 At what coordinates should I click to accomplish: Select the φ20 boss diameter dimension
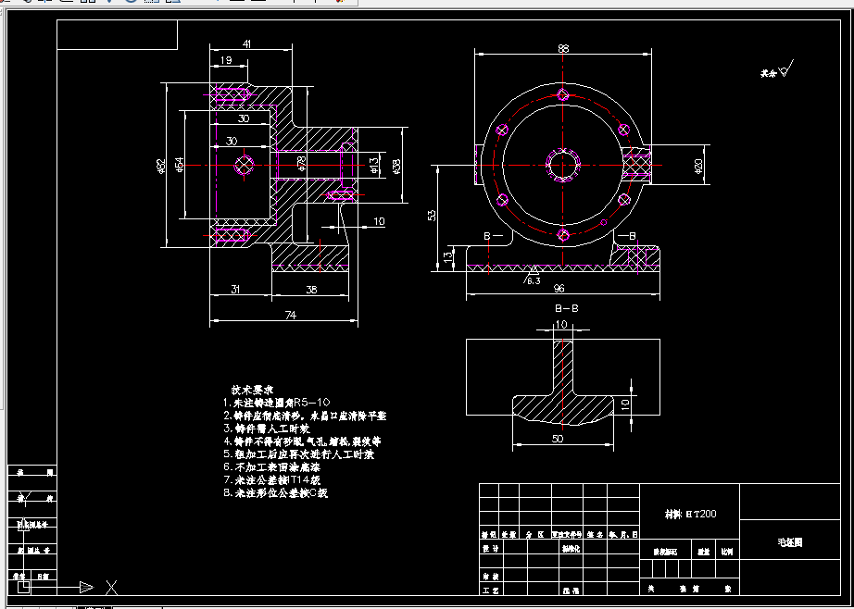[x=698, y=166]
